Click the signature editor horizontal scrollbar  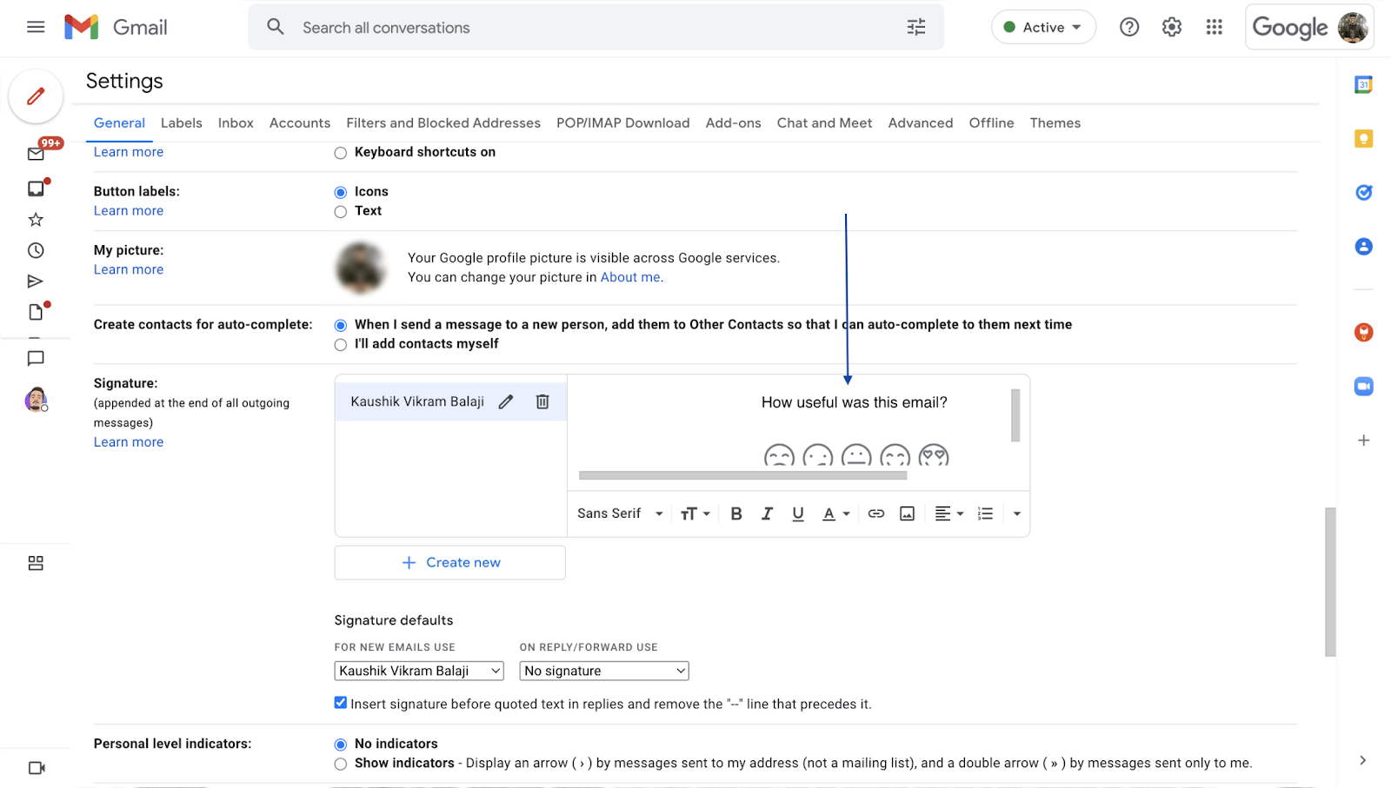pyautogui.click(x=742, y=475)
